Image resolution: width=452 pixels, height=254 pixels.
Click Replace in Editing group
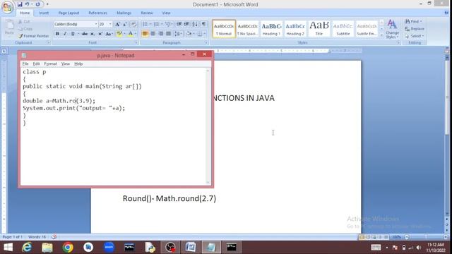415,29
